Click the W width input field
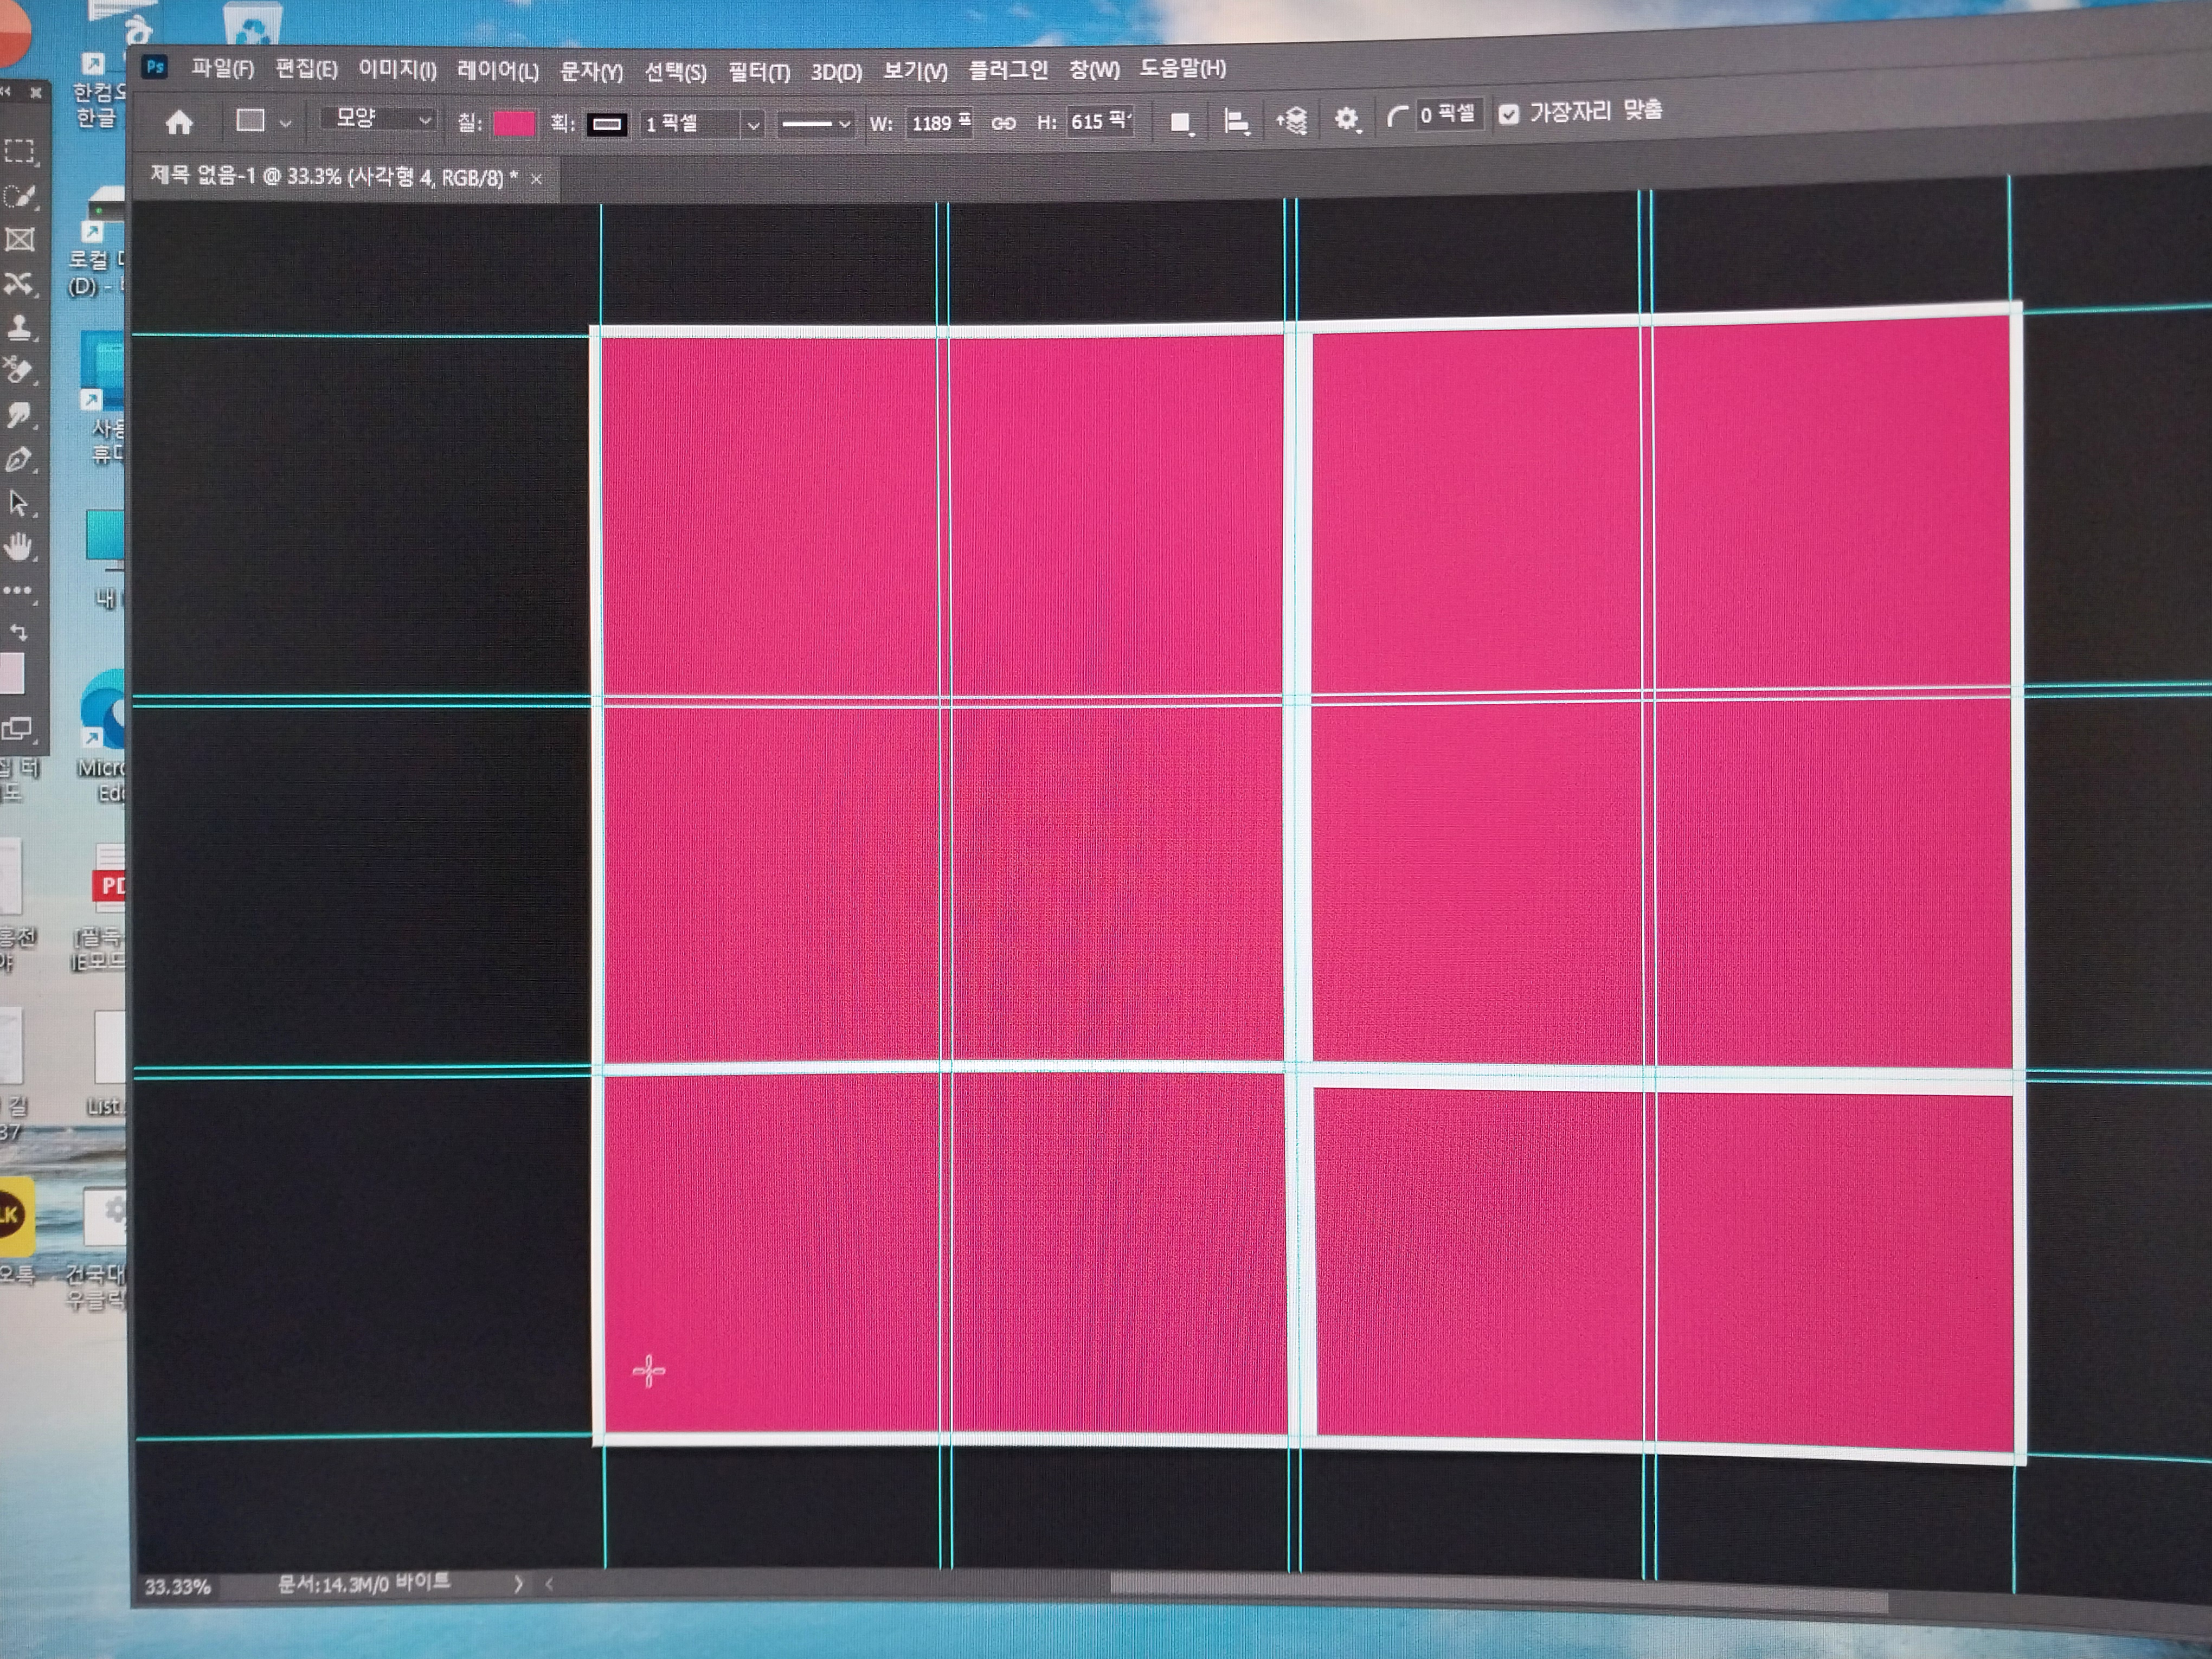The width and height of the screenshot is (2212, 1659). pos(938,123)
